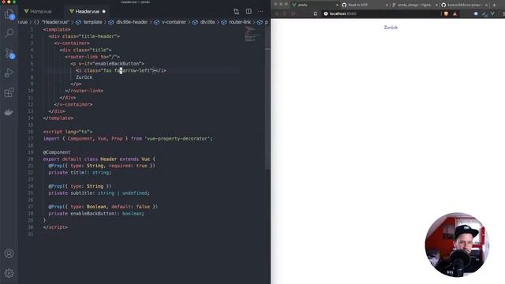Close the produ browser tab

coord(337,6)
